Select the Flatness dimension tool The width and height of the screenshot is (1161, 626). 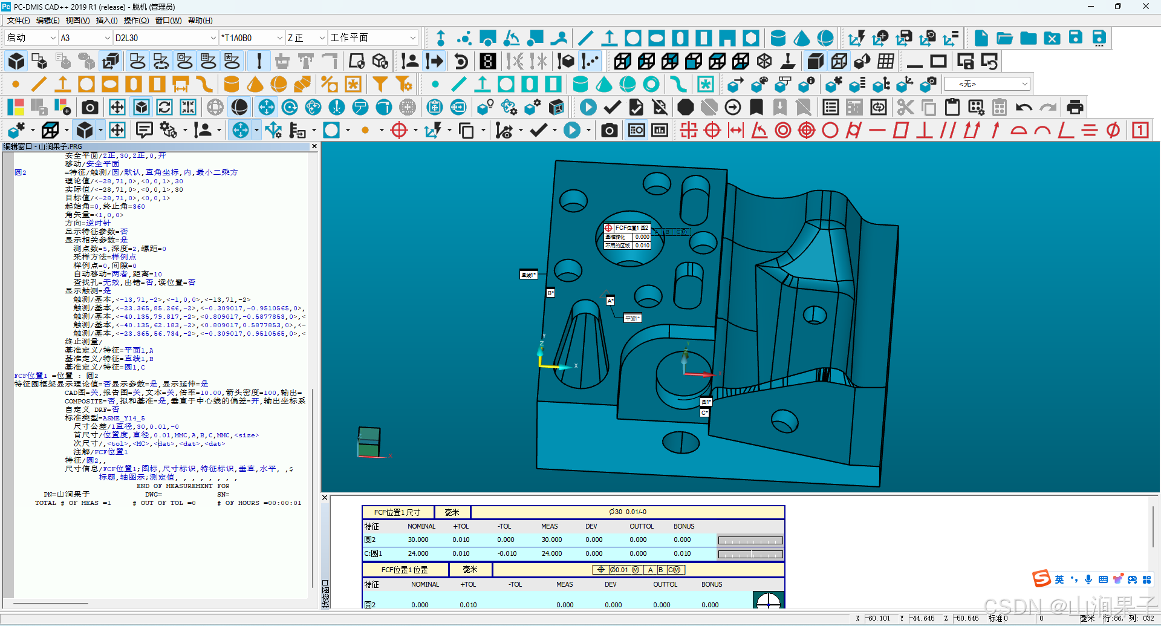pyautogui.click(x=901, y=130)
